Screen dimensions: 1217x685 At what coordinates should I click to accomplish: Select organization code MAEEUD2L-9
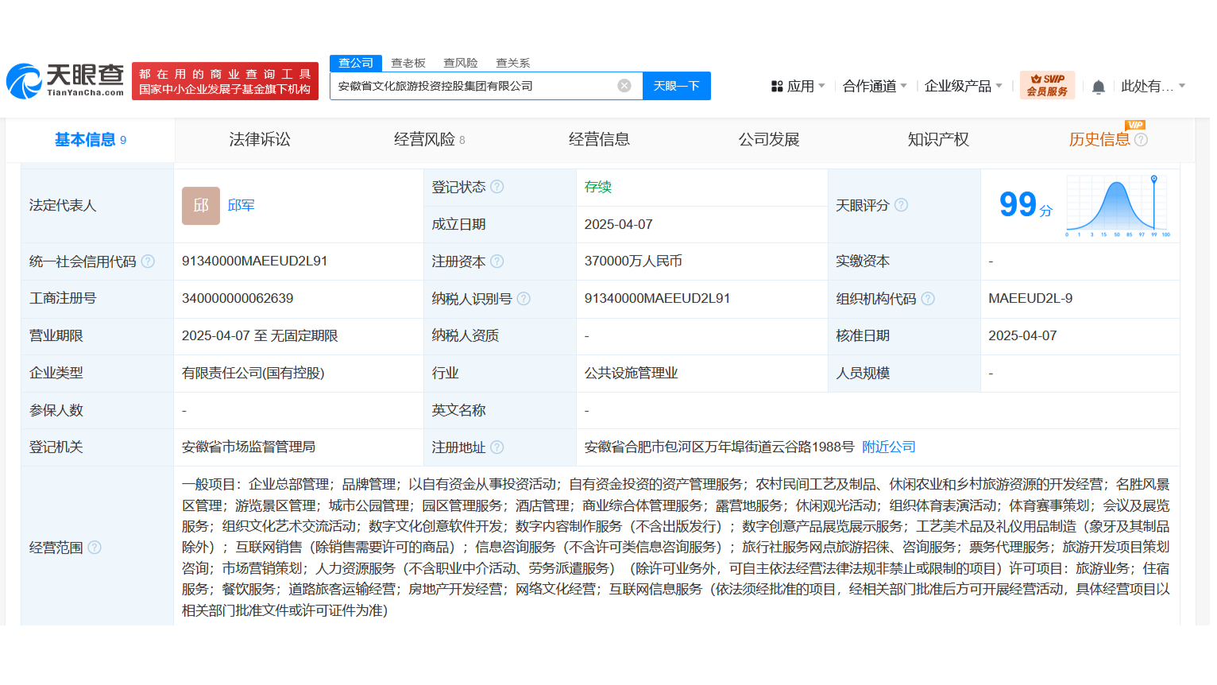(x=1030, y=299)
